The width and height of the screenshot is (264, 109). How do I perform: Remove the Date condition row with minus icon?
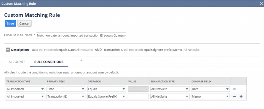(234, 89)
